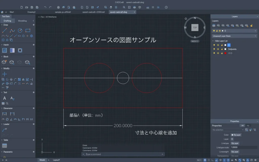
Task: Select the Circle draw tool
Action: click(20, 30)
